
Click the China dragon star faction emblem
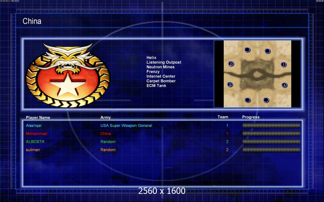pyautogui.click(x=68, y=75)
